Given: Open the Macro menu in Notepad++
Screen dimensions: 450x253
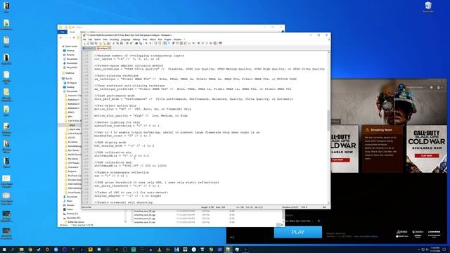Looking at the screenshot, I should (153, 39).
